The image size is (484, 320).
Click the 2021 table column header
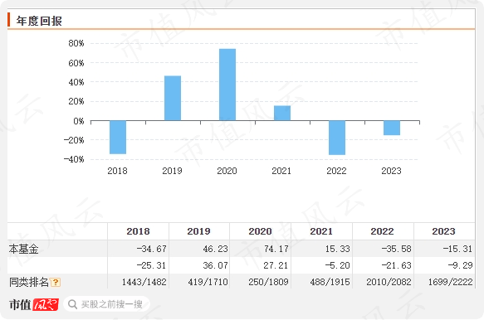coord(321,231)
